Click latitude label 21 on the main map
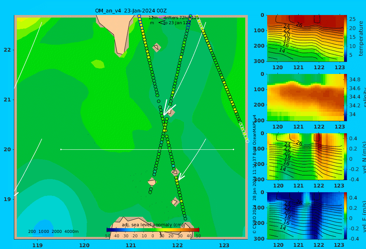This screenshot has height=249, width=366. tap(7, 100)
